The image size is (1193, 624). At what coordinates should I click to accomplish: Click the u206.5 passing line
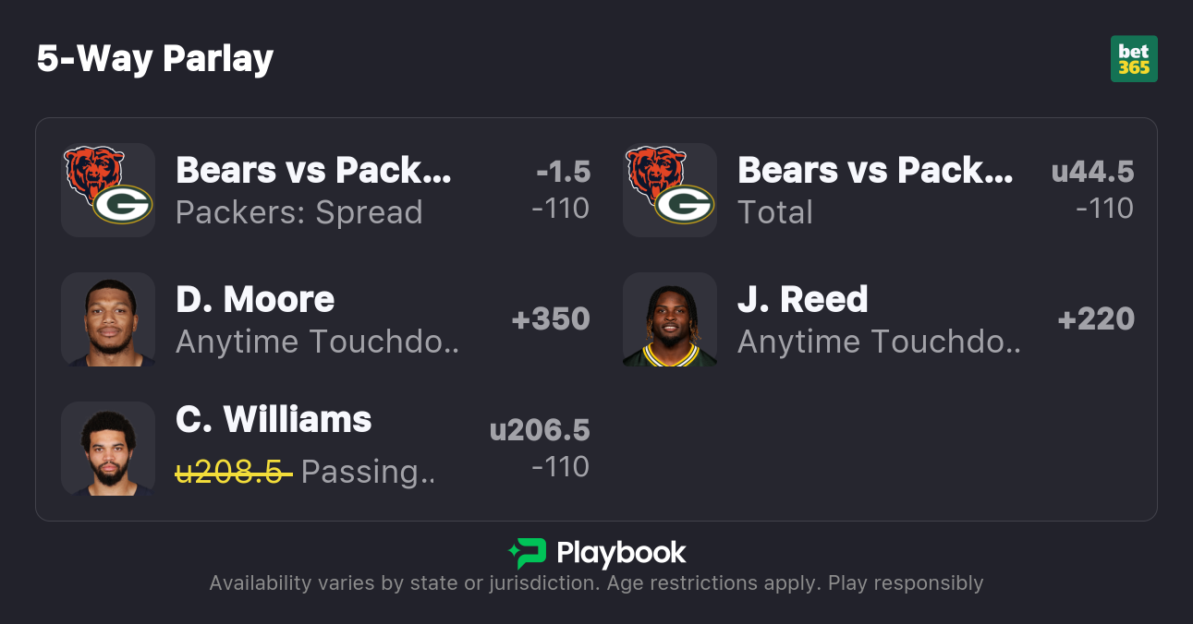[540, 430]
